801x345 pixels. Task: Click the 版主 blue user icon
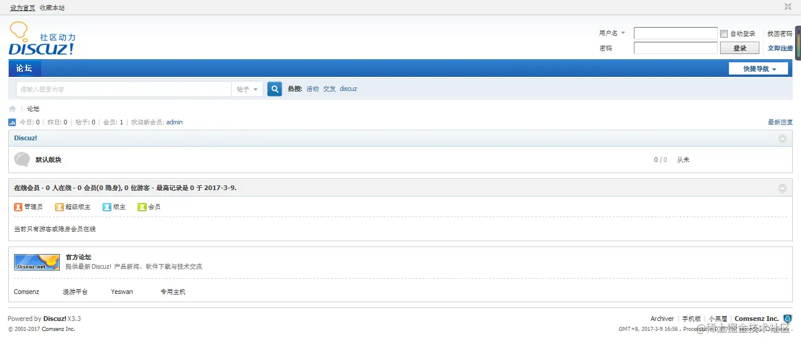click(x=107, y=207)
